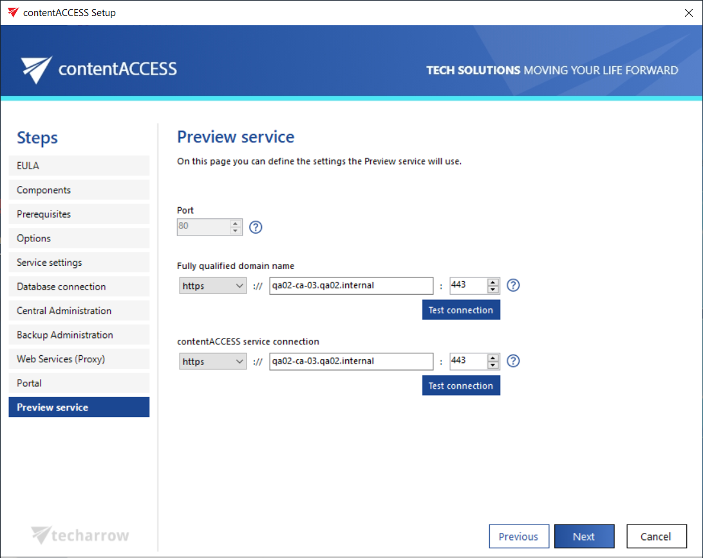
Task: Open protocol dropdown for contentACCESS service connection
Action: point(212,362)
